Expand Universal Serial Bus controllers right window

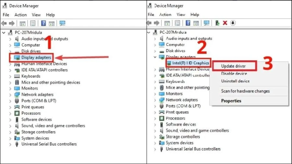155,149
